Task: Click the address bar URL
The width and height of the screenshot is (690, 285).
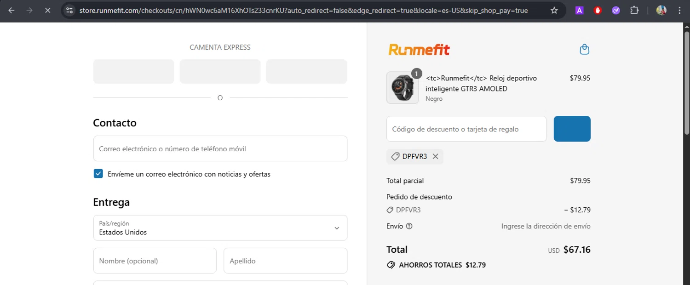Action: (304, 10)
